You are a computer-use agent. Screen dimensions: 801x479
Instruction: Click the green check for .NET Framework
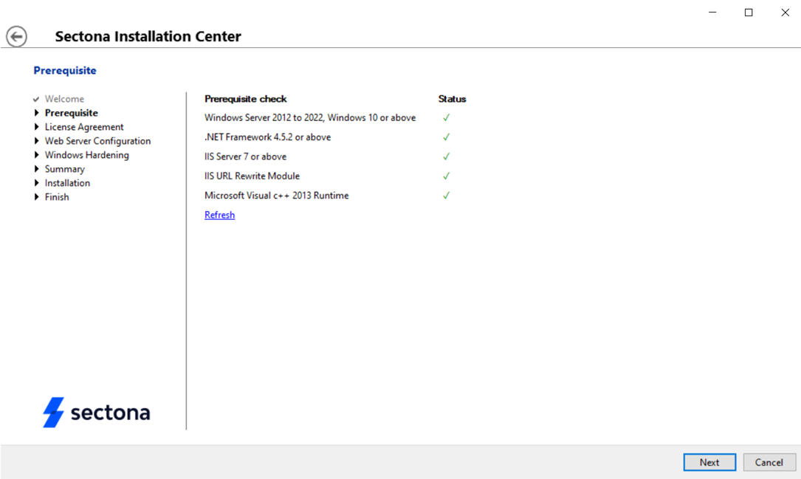pos(446,137)
